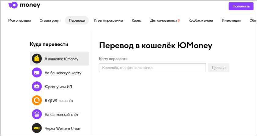Choose На банковский счёт option
The width and height of the screenshot is (257, 136).
coord(59,114)
